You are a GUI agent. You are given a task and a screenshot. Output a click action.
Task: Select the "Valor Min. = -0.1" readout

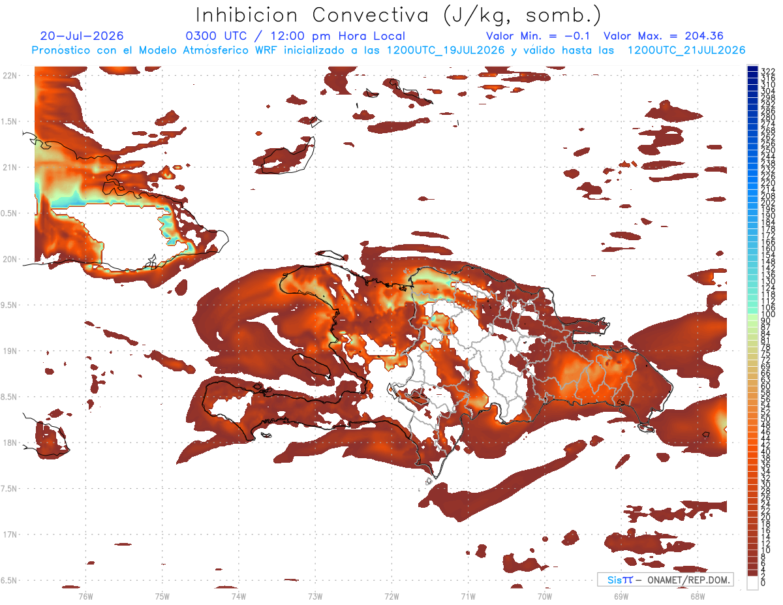(539, 36)
